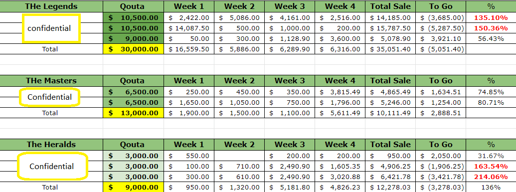Viewport: 516px width, 192px height.
Task: Select the empty Week 2 Heralds cell
Action: click(x=239, y=156)
